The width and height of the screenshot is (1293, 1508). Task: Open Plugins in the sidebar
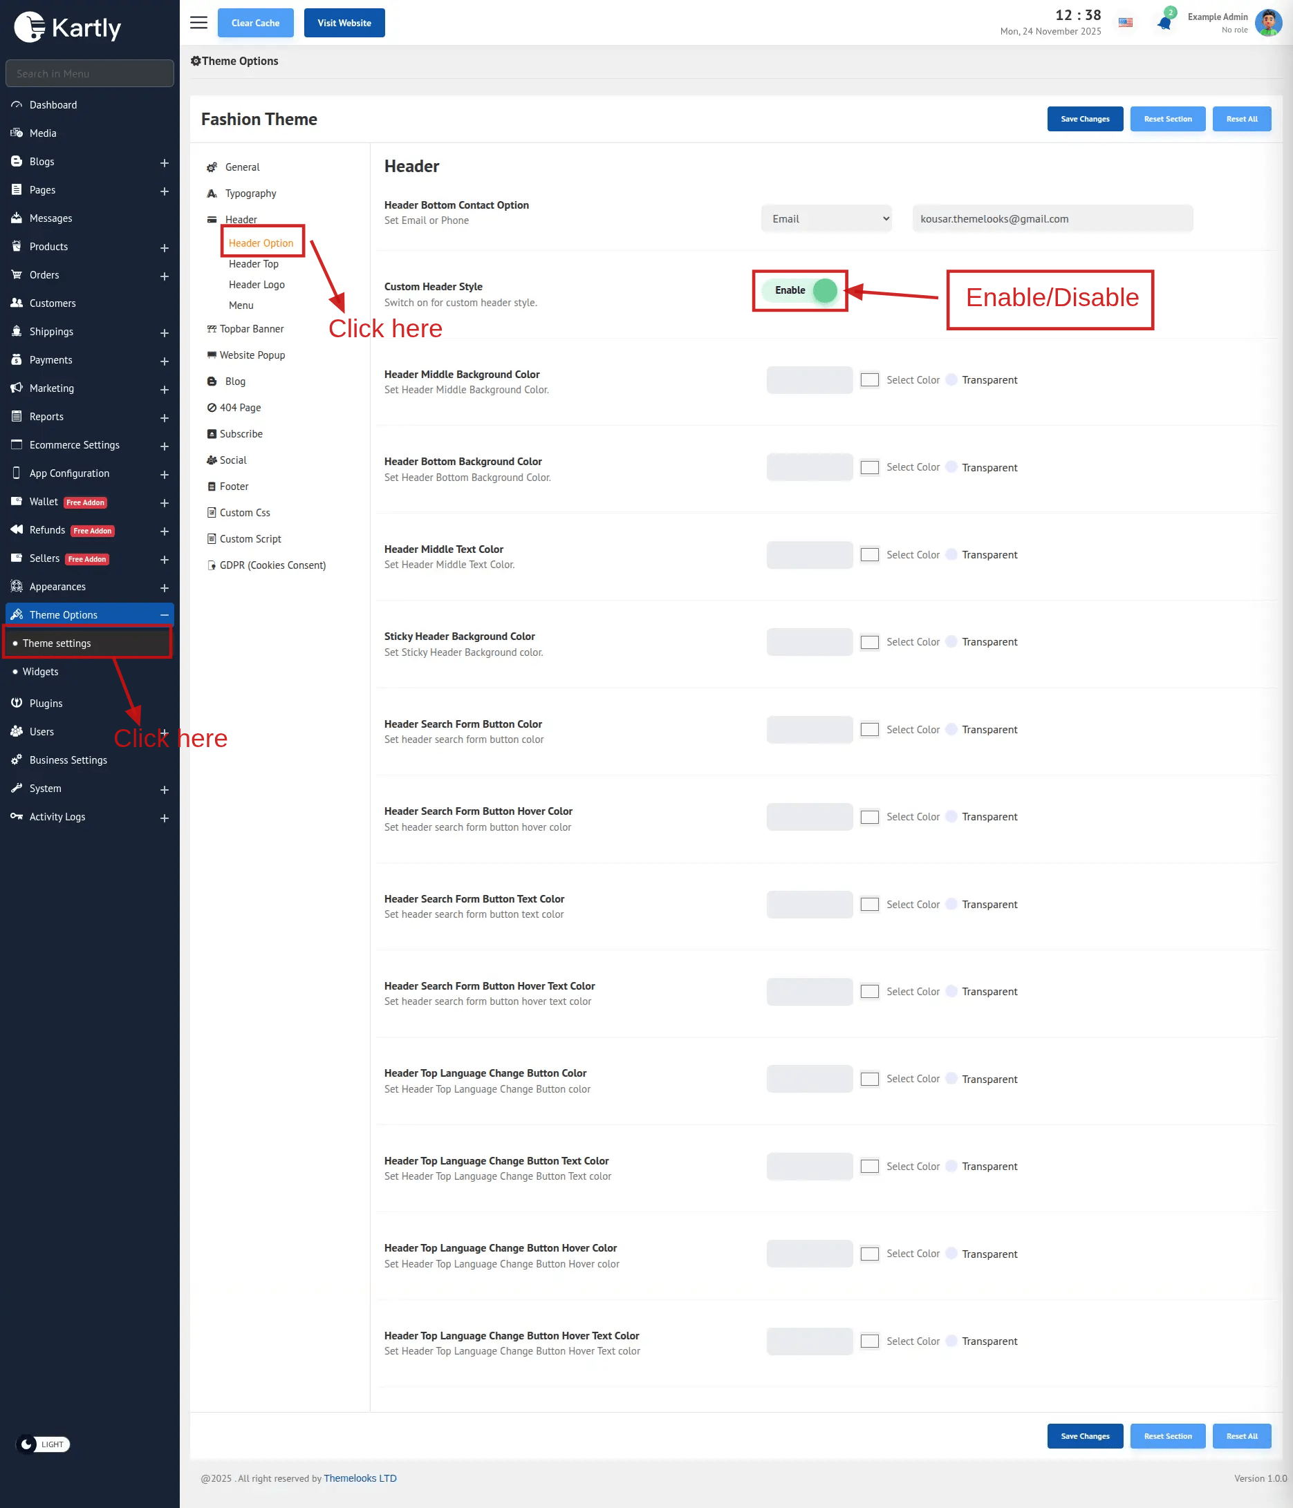click(x=46, y=703)
